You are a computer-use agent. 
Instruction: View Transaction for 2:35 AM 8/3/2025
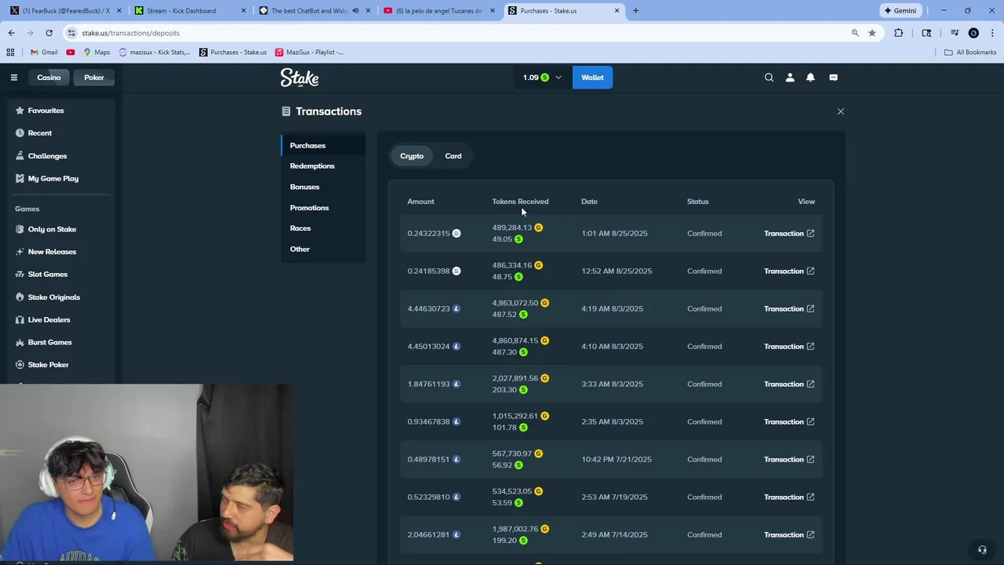coord(789,421)
